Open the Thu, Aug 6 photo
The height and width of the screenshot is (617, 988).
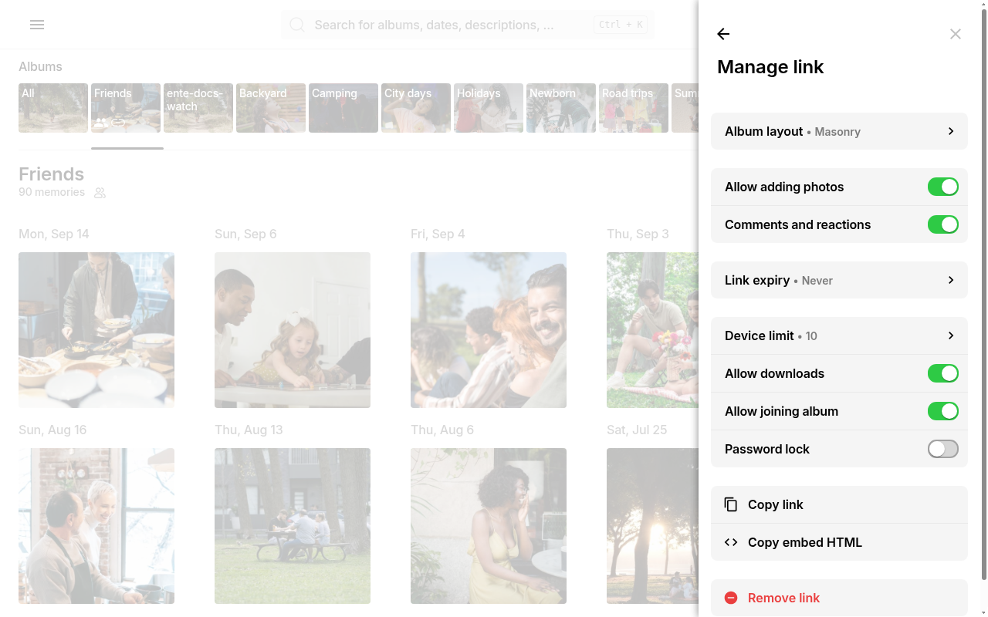[489, 526]
